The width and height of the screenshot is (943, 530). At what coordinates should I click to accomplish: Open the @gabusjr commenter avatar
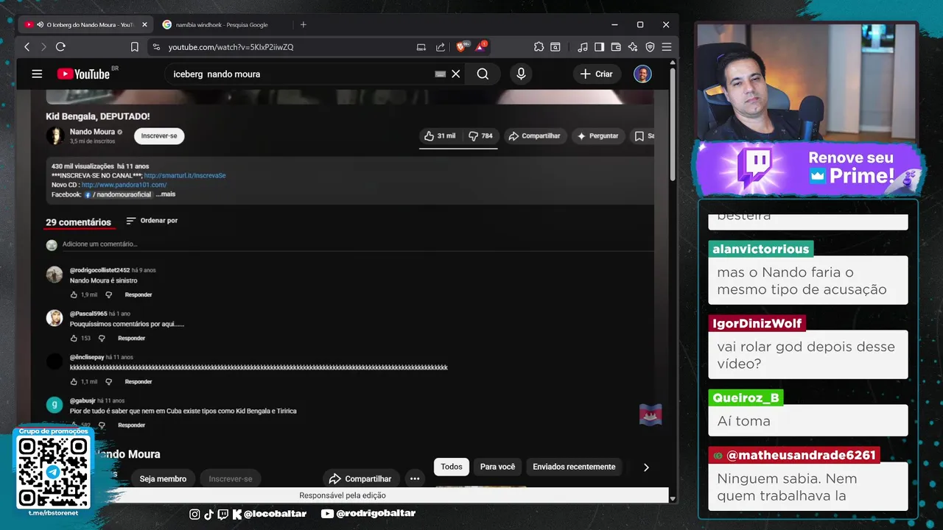click(55, 405)
